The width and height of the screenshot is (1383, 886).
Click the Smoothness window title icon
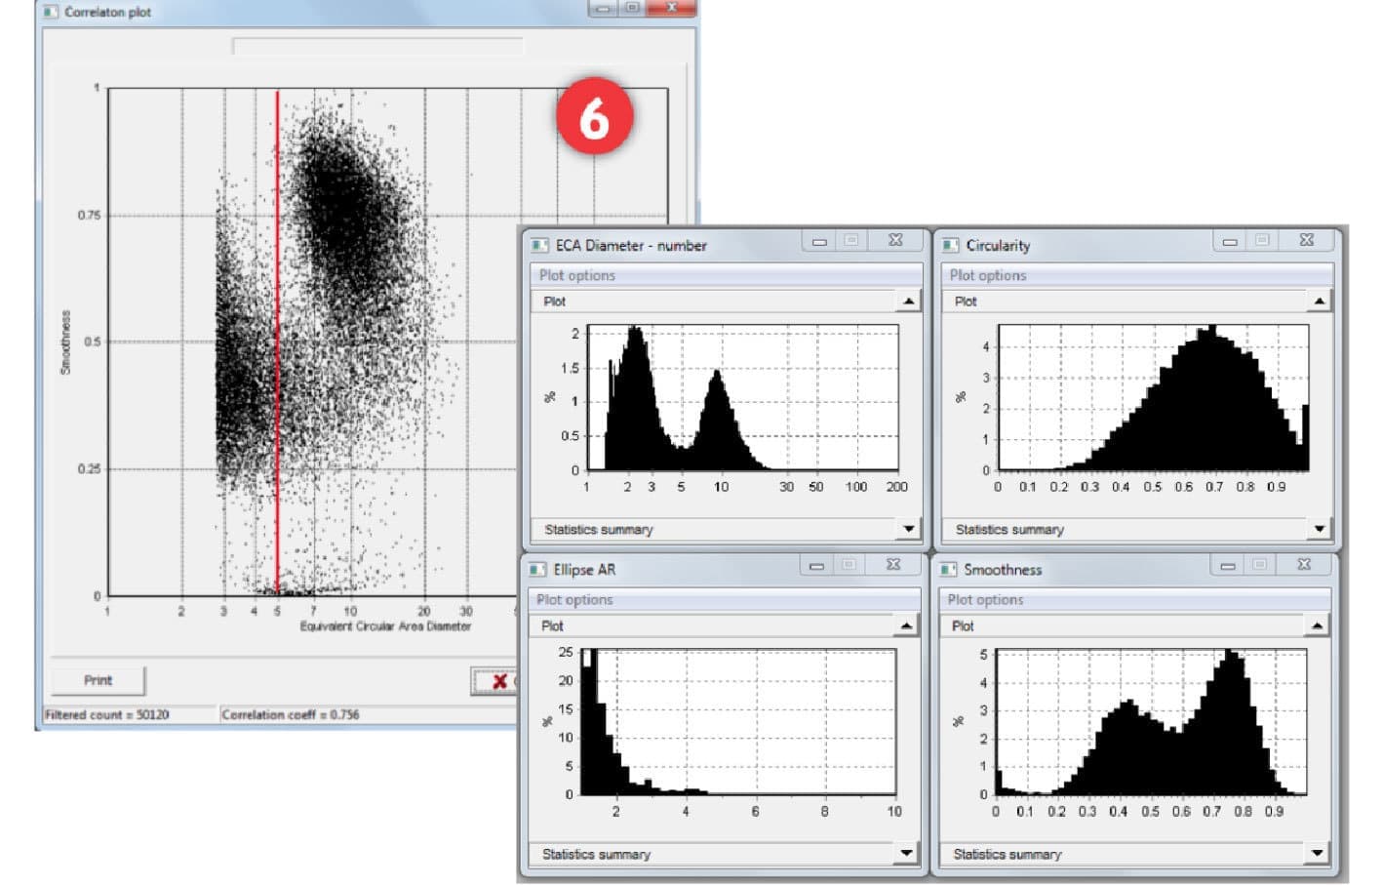[x=948, y=569]
